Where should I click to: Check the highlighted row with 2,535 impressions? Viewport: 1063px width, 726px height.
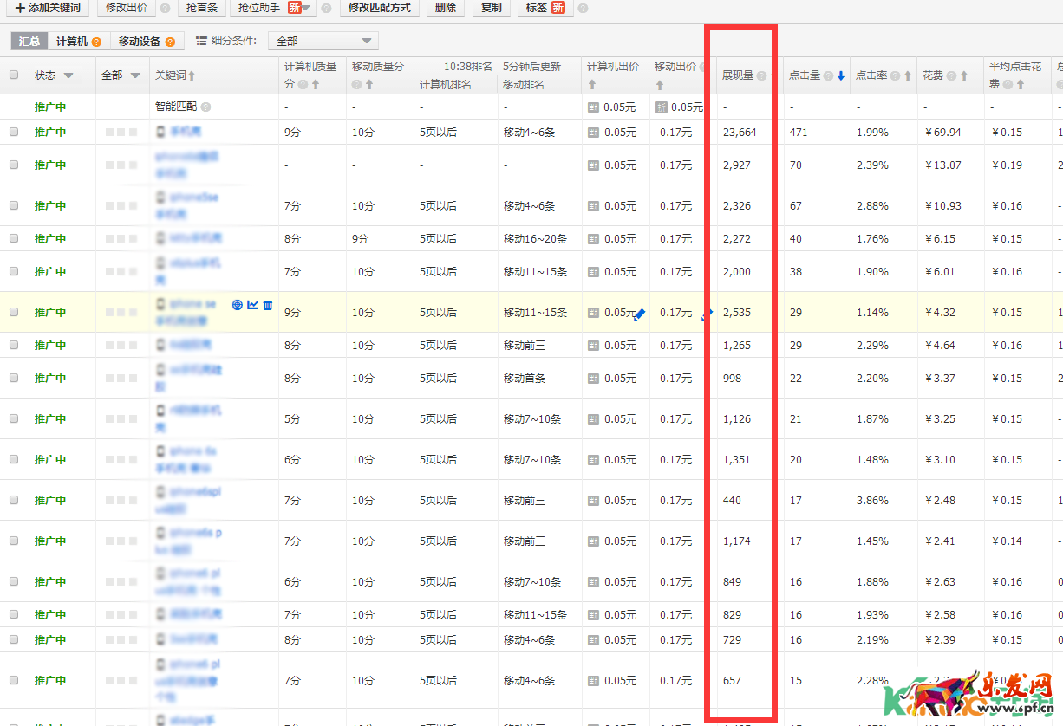click(x=14, y=312)
